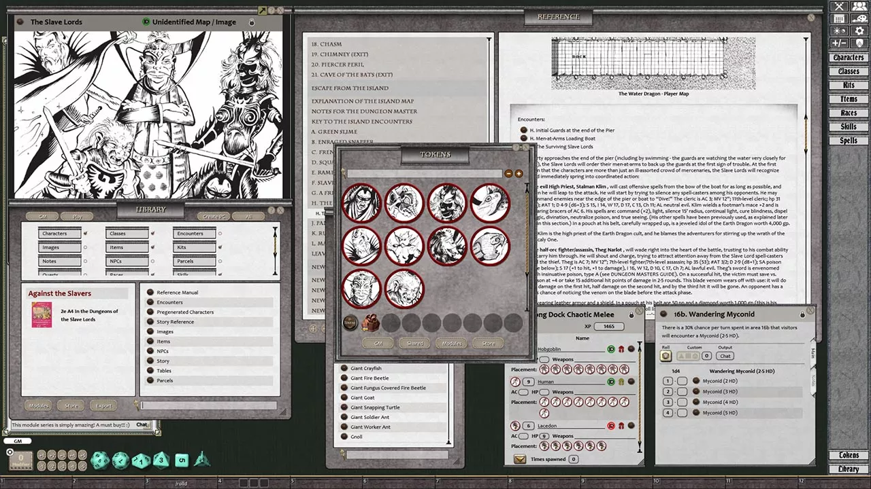Switch to the Main tab of the Wandering Myconid window
The height and width of the screenshot is (489, 871).
(812, 353)
